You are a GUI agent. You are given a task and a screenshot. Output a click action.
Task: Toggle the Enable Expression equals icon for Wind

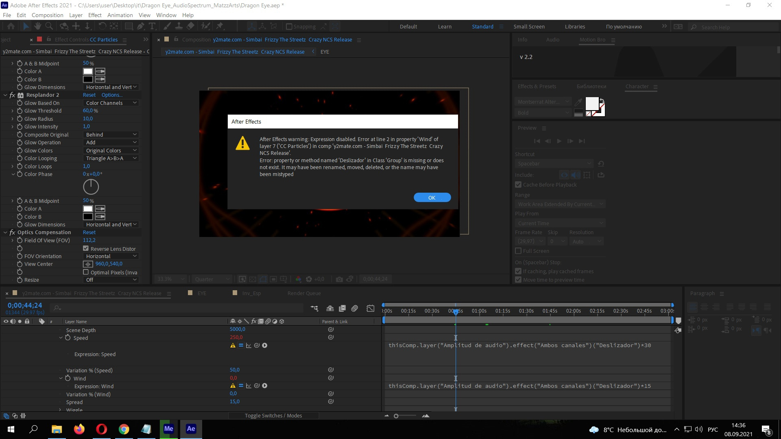[x=241, y=386]
